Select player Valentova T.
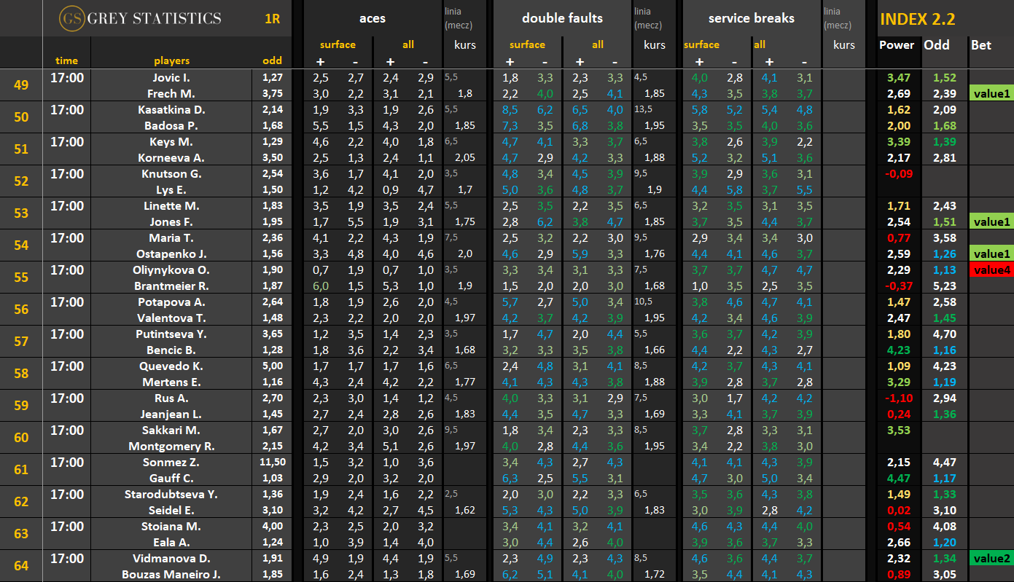1014x582 pixels. click(171, 318)
